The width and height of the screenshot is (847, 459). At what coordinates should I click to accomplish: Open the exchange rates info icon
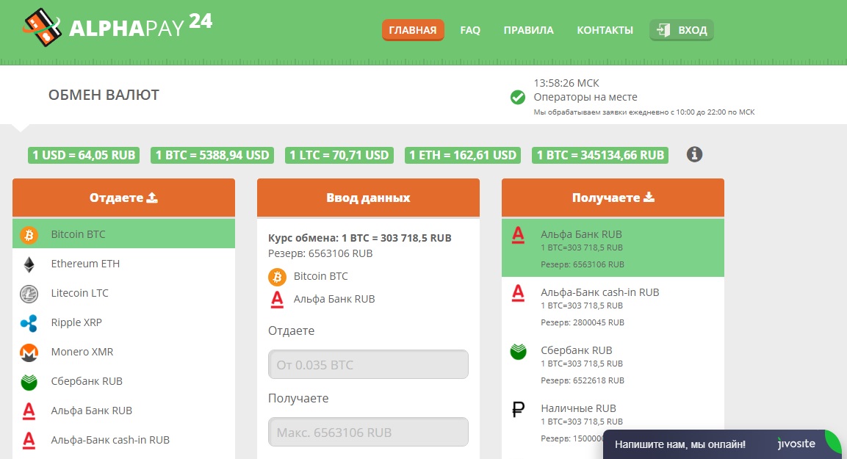(x=694, y=154)
